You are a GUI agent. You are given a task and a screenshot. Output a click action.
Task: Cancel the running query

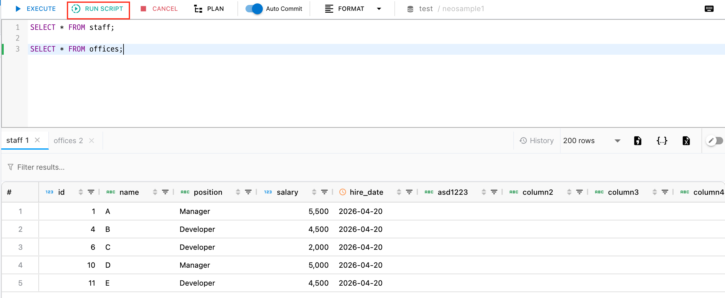[x=159, y=9]
